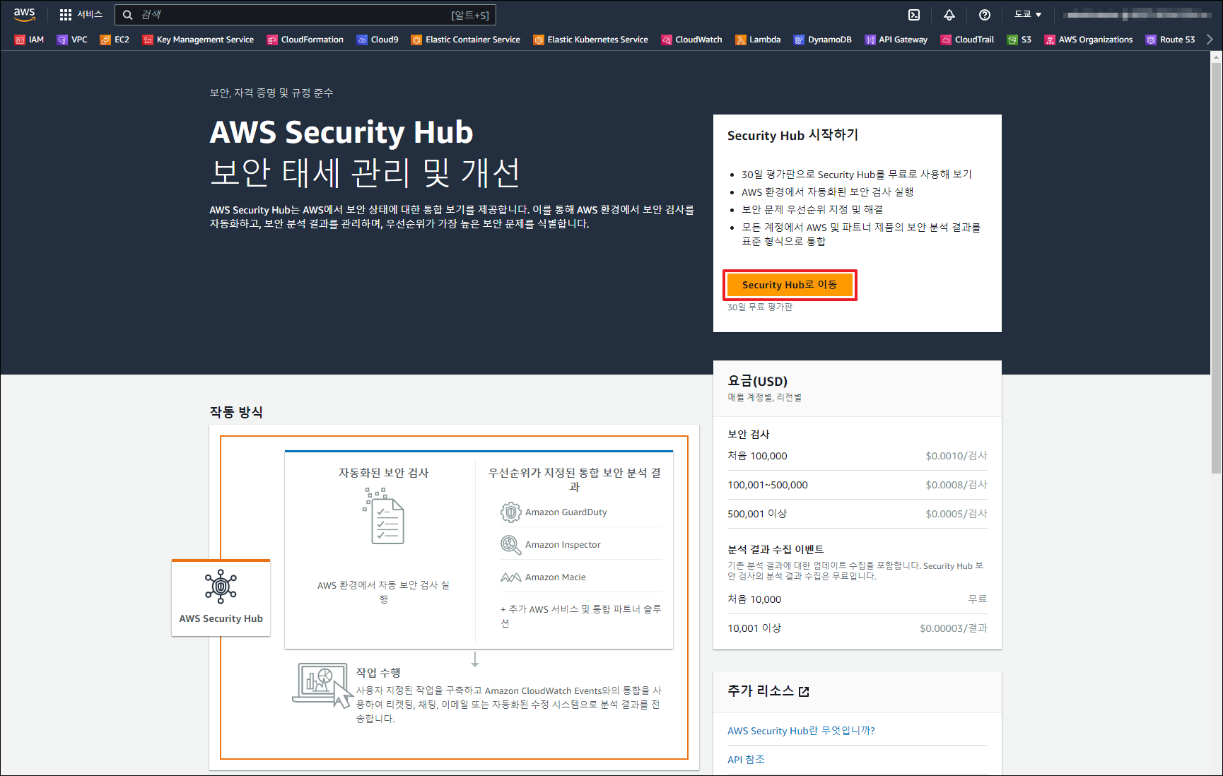Click the '작업 수행' laptop icon
The image size is (1223, 776).
[x=322, y=685]
